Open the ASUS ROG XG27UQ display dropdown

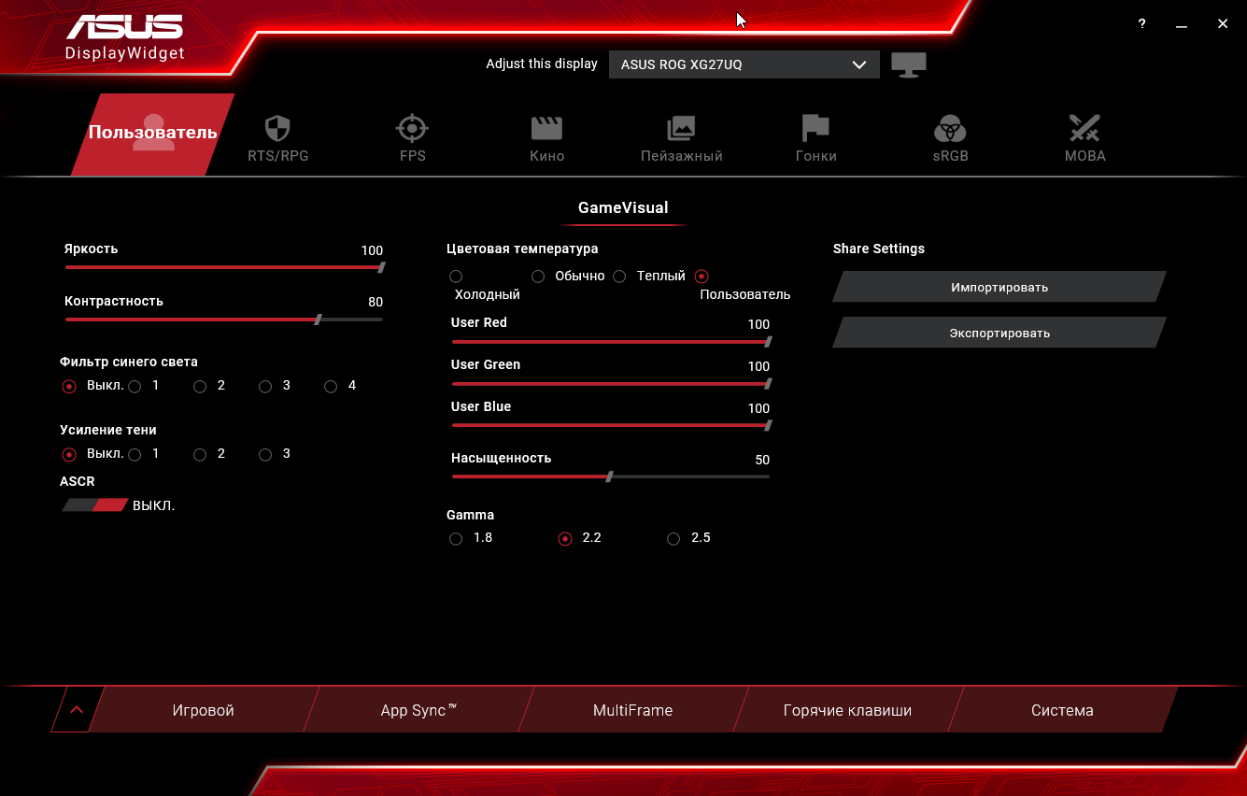[x=744, y=64]
